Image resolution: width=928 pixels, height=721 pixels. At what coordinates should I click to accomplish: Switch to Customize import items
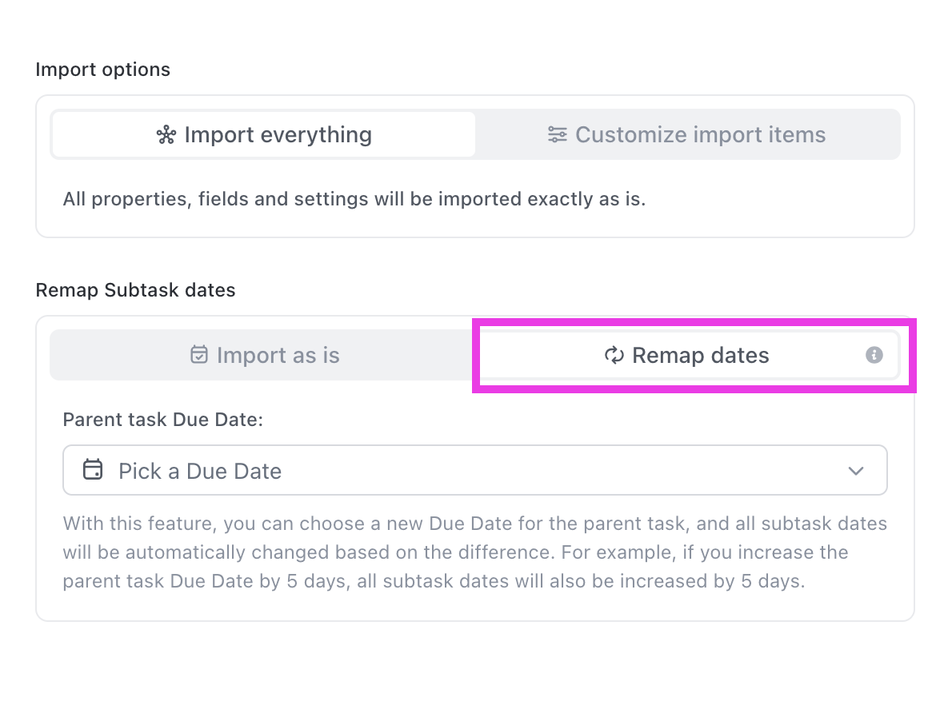(x=688, y=134)
